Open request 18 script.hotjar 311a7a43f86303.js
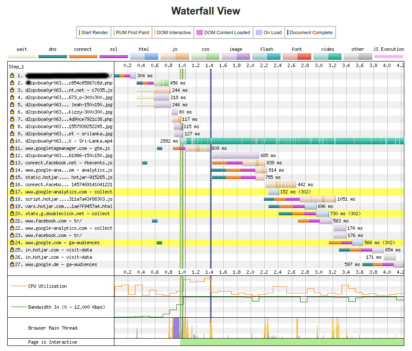Viewport: 412px width, 351px height. (69, 199)
